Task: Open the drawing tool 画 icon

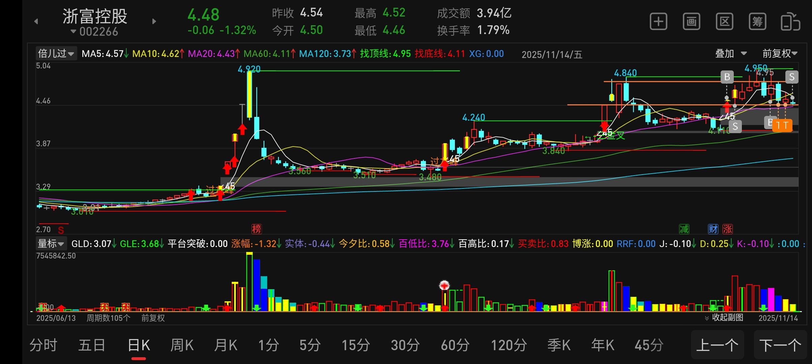Action: [x=691, y=22]
